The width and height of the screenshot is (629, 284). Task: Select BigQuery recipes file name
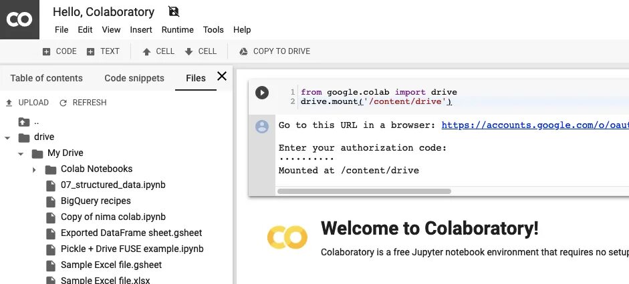[96, 201]
